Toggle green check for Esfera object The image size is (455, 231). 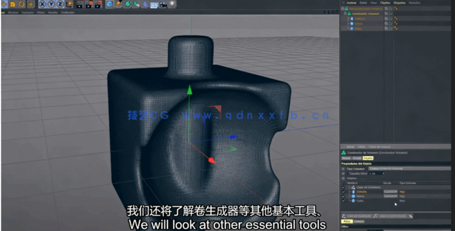point(391,24)
